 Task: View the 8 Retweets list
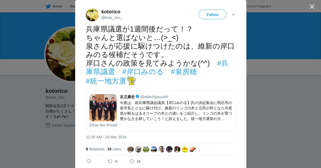(x=95, y=149)
